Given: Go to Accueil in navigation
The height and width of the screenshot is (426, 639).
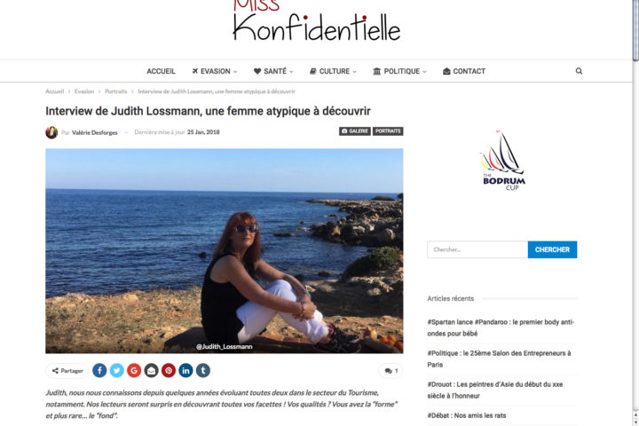Looking at the screenshot, I should click(161, 71).
